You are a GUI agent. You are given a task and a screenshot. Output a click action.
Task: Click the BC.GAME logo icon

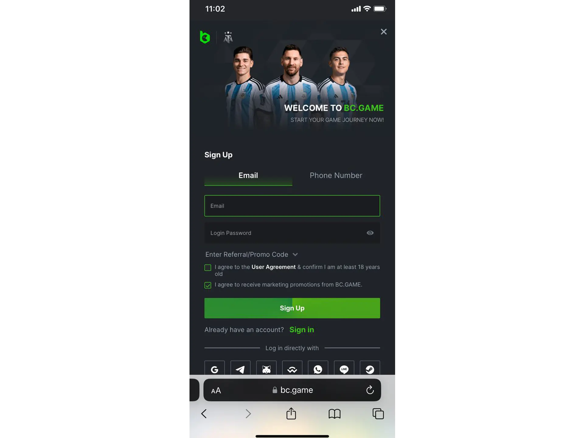pyautogui.click(x=205, y=37)
